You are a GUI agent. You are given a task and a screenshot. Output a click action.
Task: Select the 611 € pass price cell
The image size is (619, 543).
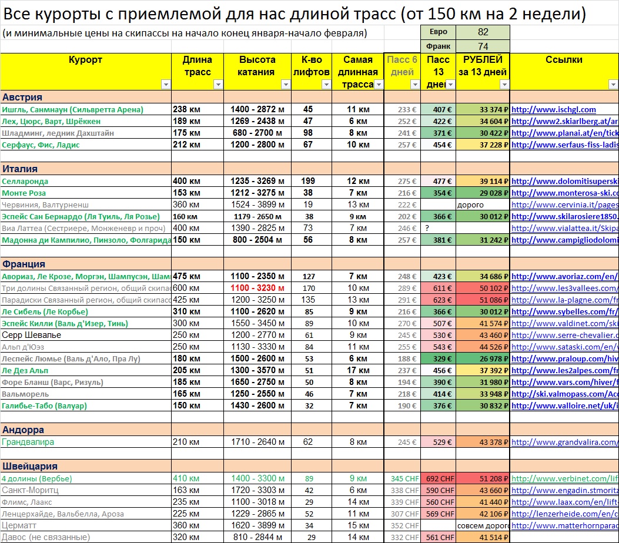439,289
